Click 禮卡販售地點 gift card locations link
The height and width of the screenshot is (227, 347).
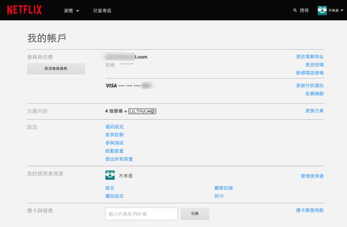(x=310, y=211)
